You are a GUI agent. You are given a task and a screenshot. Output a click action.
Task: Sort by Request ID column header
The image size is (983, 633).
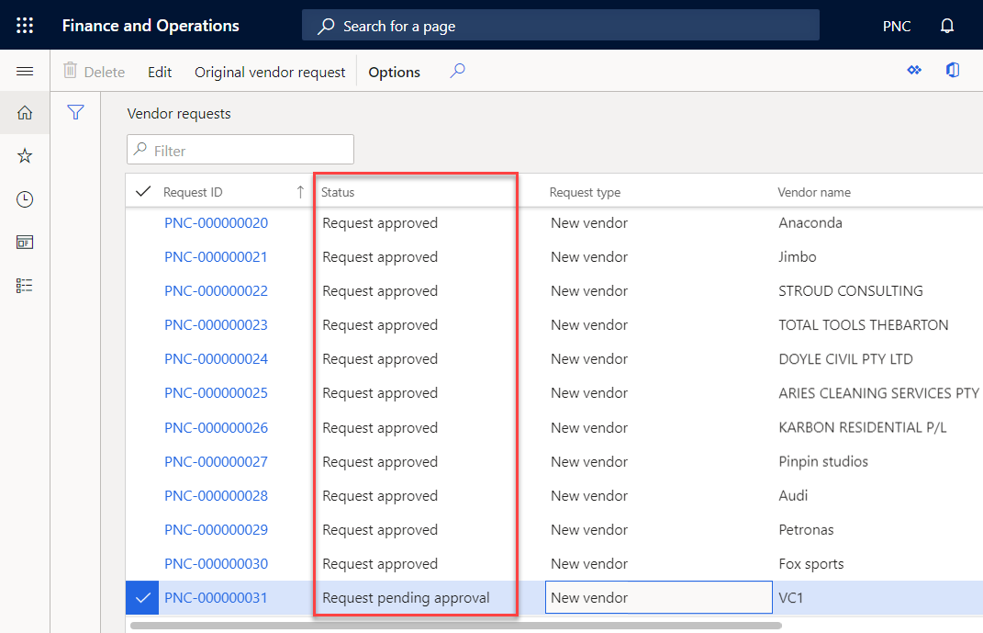(x=193, y=192)
